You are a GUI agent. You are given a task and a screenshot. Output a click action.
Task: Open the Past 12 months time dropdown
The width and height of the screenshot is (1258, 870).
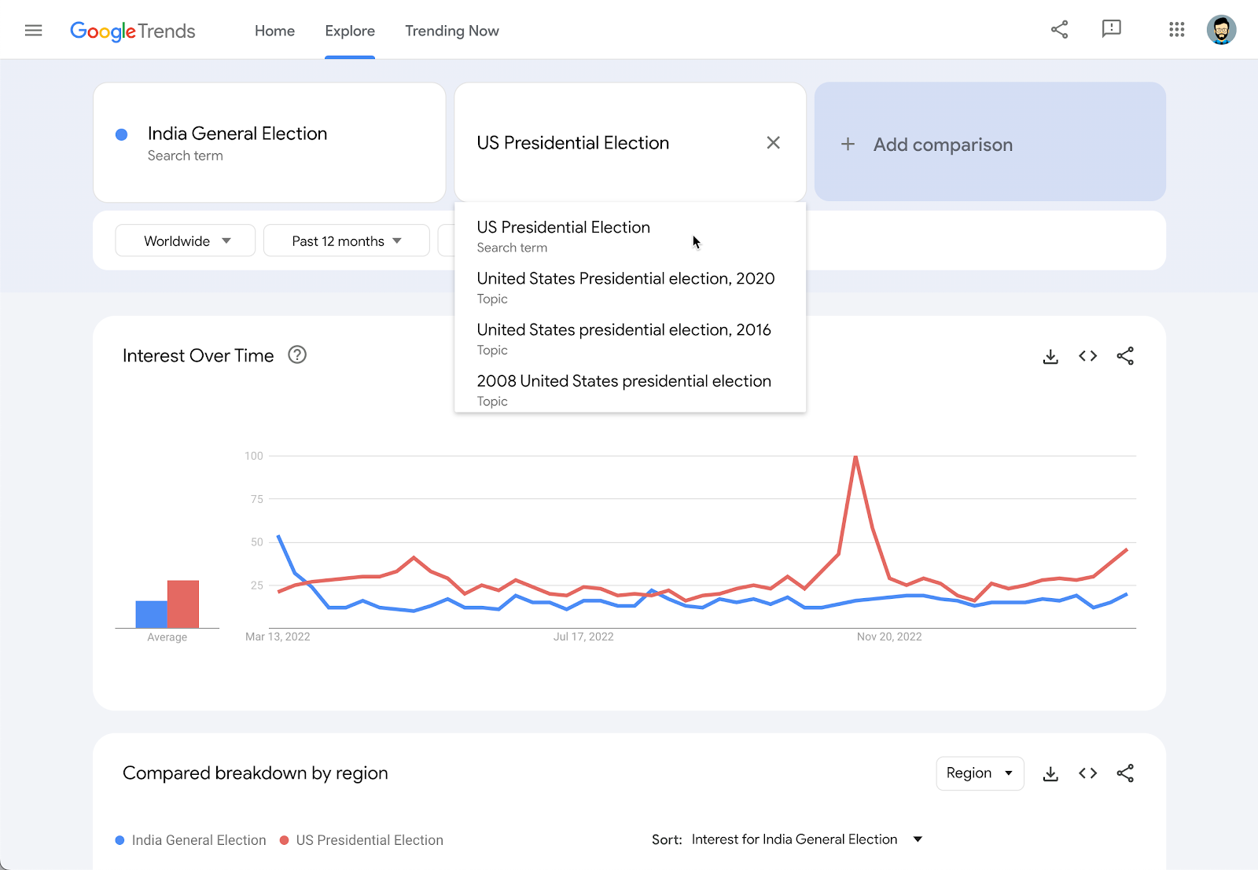coord(347,240)
